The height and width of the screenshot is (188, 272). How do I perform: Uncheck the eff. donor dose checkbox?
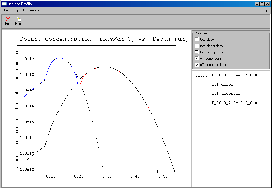click(x=197, y=58)
